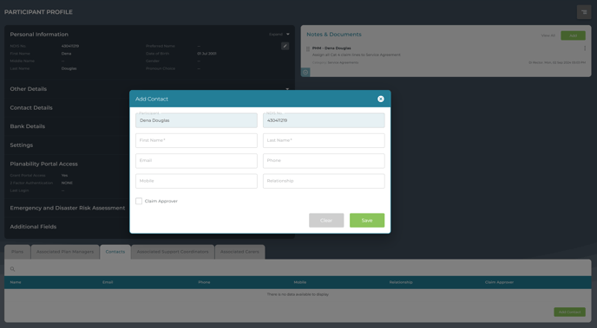Screen dimensions: 597x328
Task: Select the Mobile input field
Action: (196, 181)
